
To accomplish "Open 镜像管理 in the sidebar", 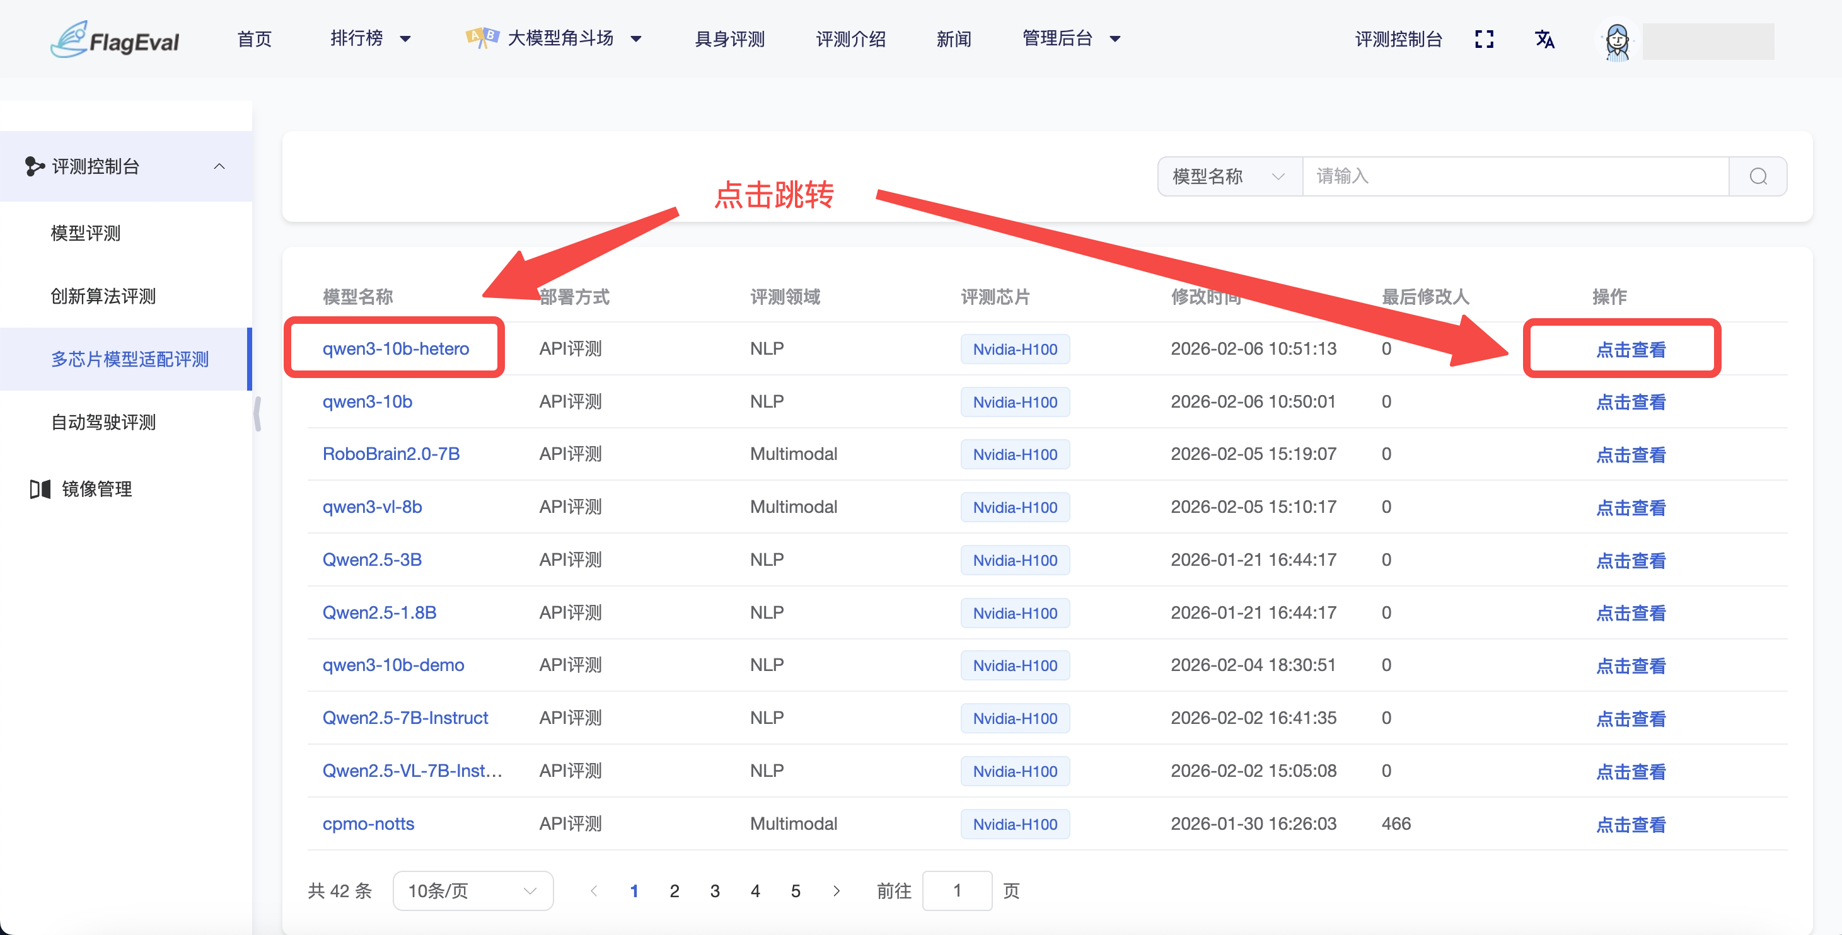I will [x=97, y=489].
